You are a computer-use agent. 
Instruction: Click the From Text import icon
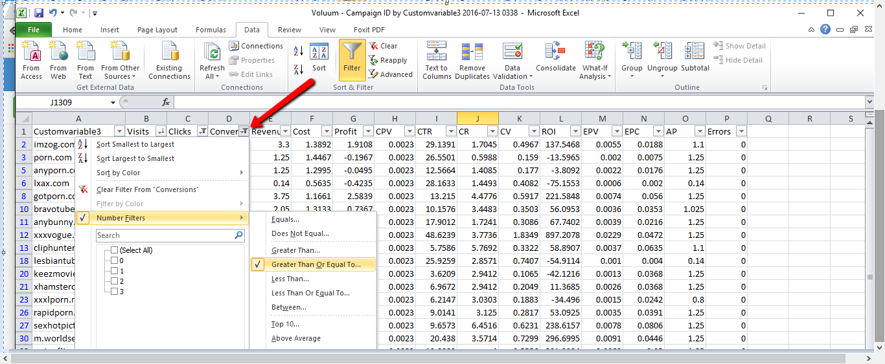86,60
